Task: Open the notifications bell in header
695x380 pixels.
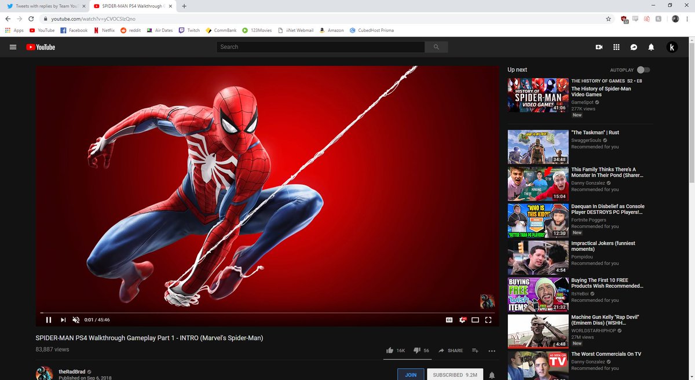Action: pyautogui.click(x=651, y=47)
